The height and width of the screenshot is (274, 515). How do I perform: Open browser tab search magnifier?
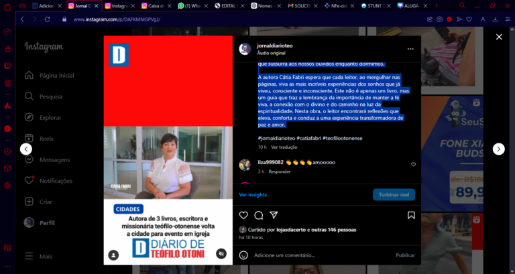tap(462, 5)
